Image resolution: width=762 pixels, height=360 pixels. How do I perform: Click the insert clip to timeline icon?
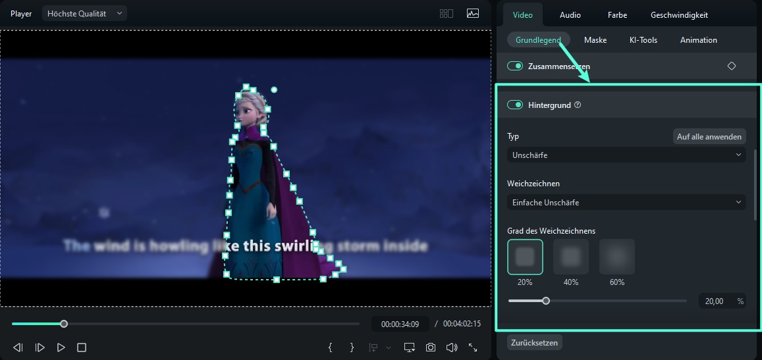[x=373, y=347]
